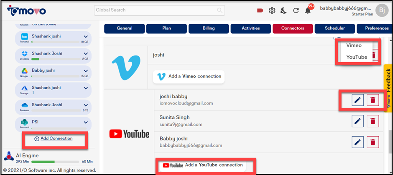
Task: Click the search magnifier icon
Action: pos(219,10)
